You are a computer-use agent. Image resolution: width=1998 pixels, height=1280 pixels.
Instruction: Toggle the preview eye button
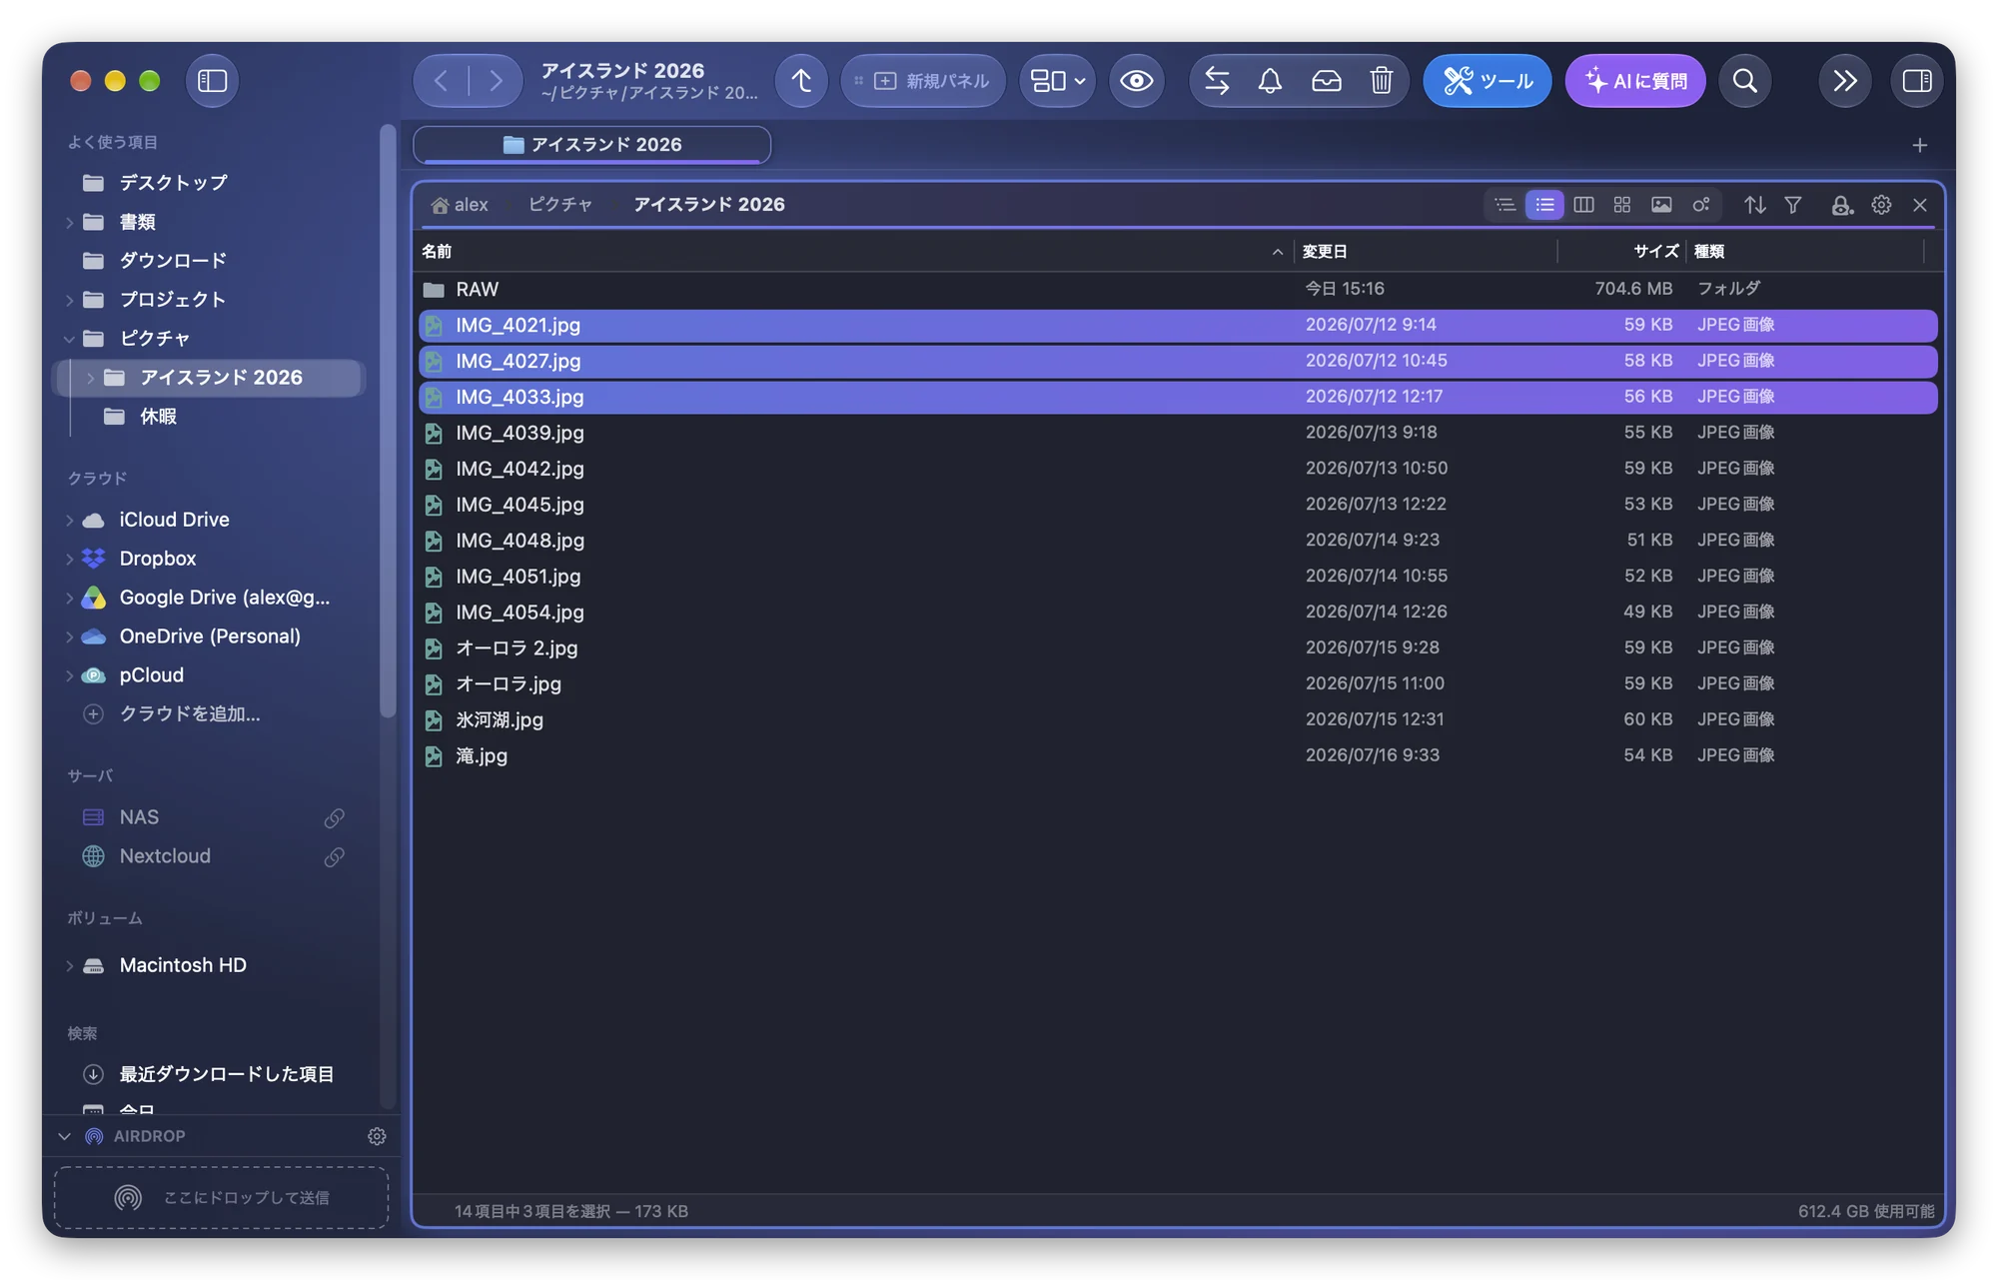(1136, 81)
